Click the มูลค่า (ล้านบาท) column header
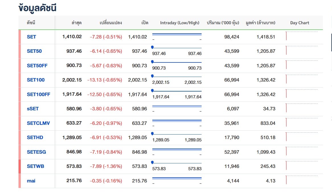 (x=260, y=23)
